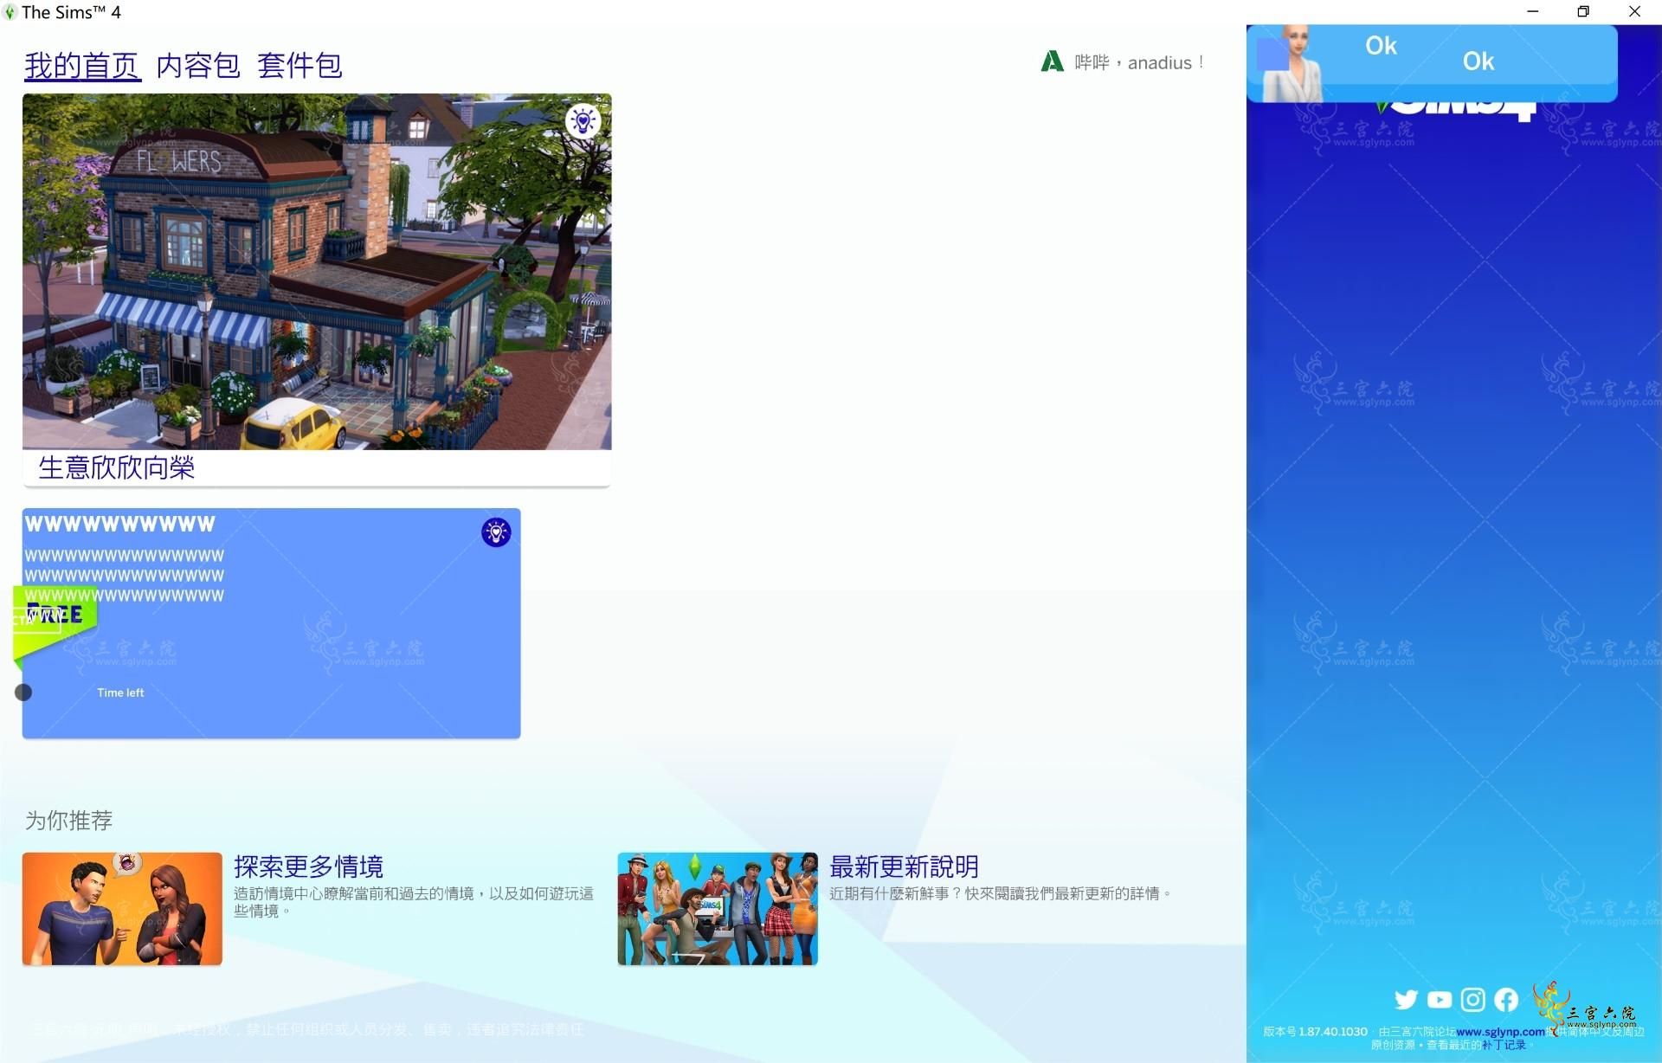Click the Sim portrait in the blue panel
Viewport: 1662px width, 1063px height.
(x=1292, y=63)
